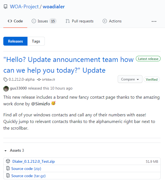Viewport: 165px width, 181px height.
Task: Open the Pull requests tab
Action: coord(79,21)
